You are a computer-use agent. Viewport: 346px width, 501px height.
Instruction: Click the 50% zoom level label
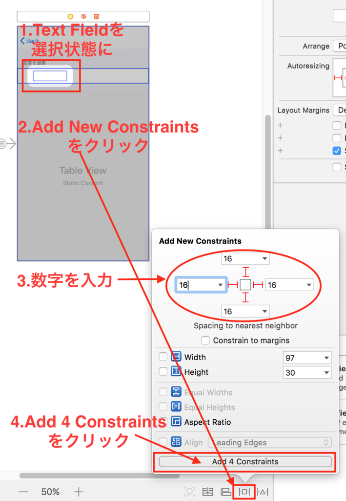[x=50, y=492]
